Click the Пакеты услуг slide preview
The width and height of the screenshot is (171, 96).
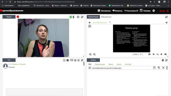tap(131, 38)
